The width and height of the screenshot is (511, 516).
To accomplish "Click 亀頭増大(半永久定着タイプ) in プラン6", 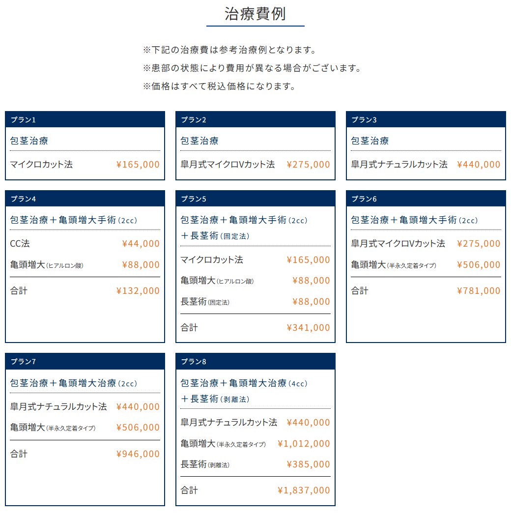I will coord(394,265).
